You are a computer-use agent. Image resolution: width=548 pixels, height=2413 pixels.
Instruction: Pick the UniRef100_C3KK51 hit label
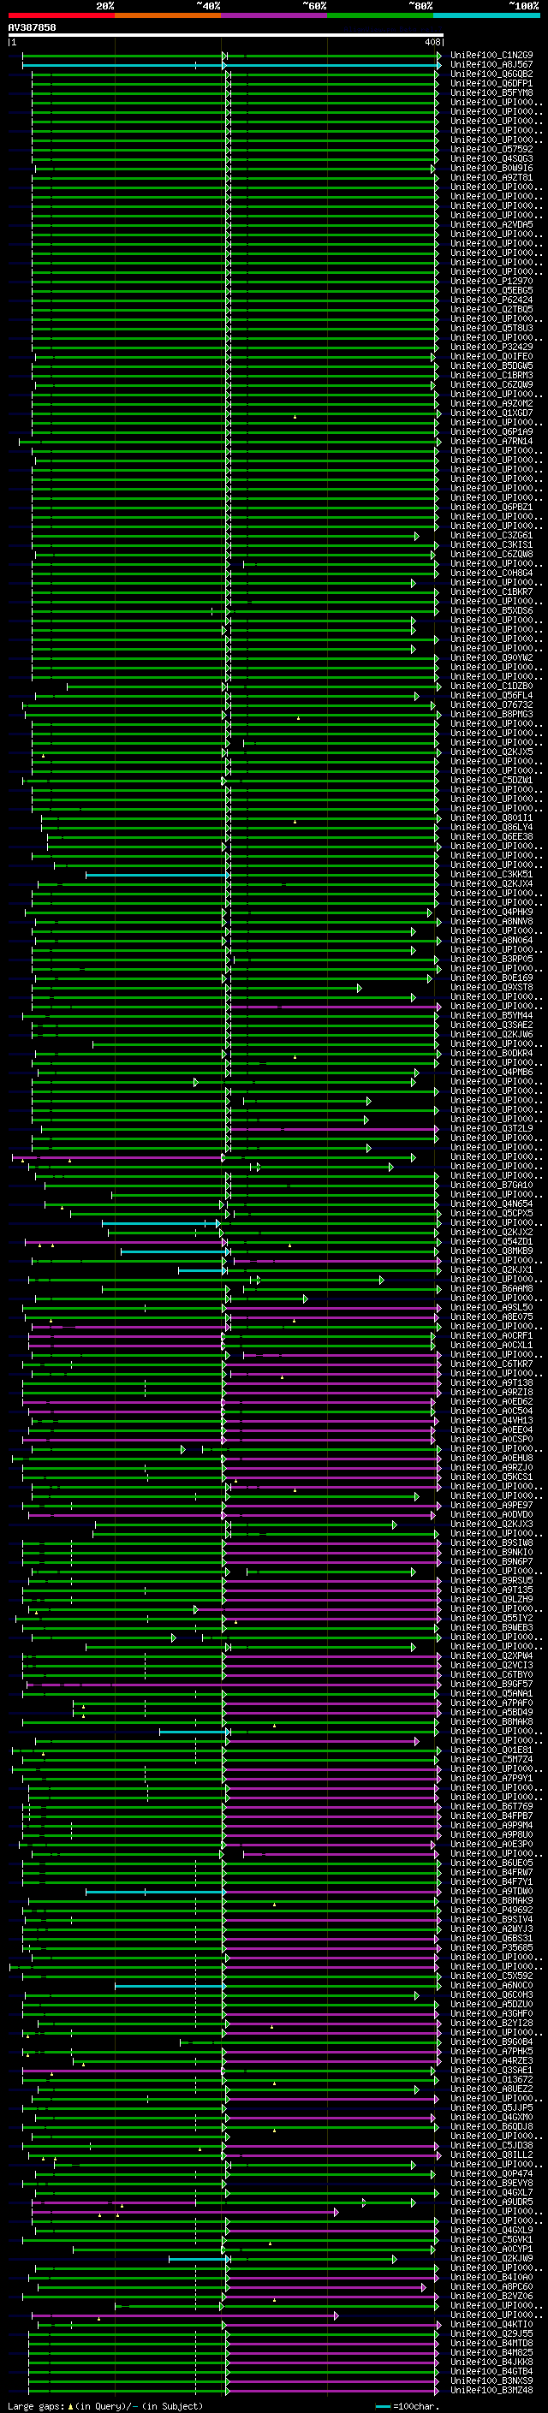pos(491,874)
